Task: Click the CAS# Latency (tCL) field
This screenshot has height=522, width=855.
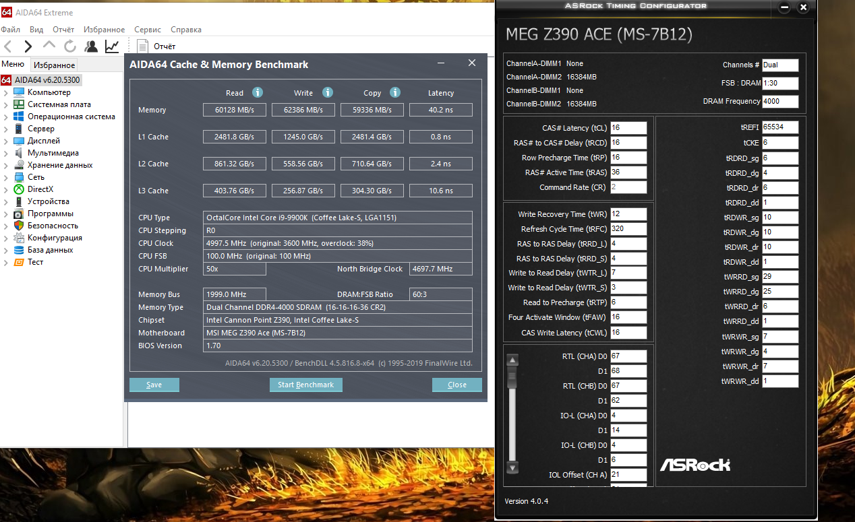Action: 628,128
